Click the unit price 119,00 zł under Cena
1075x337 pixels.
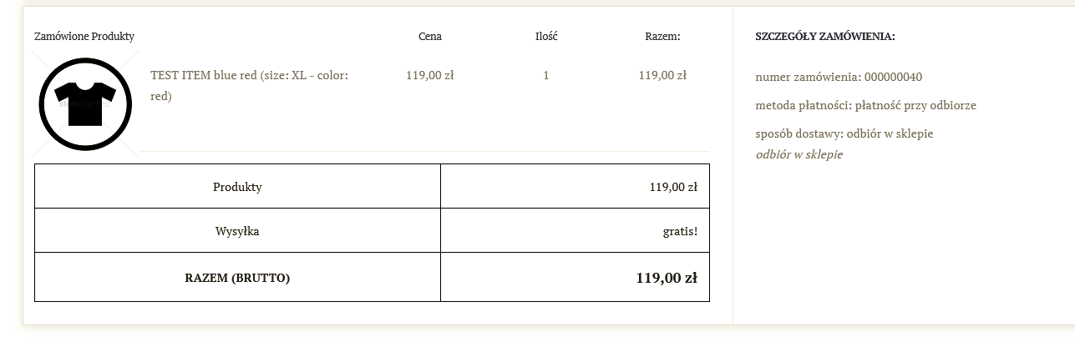430,75
